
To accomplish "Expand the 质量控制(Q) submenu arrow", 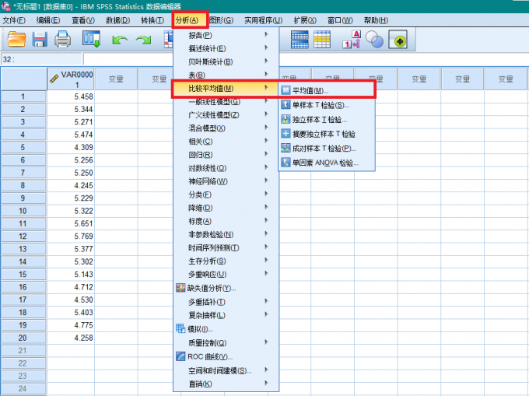I will click(266, 342).
